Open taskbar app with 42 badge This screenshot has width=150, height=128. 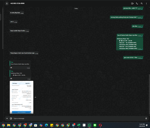pos(73,125)
